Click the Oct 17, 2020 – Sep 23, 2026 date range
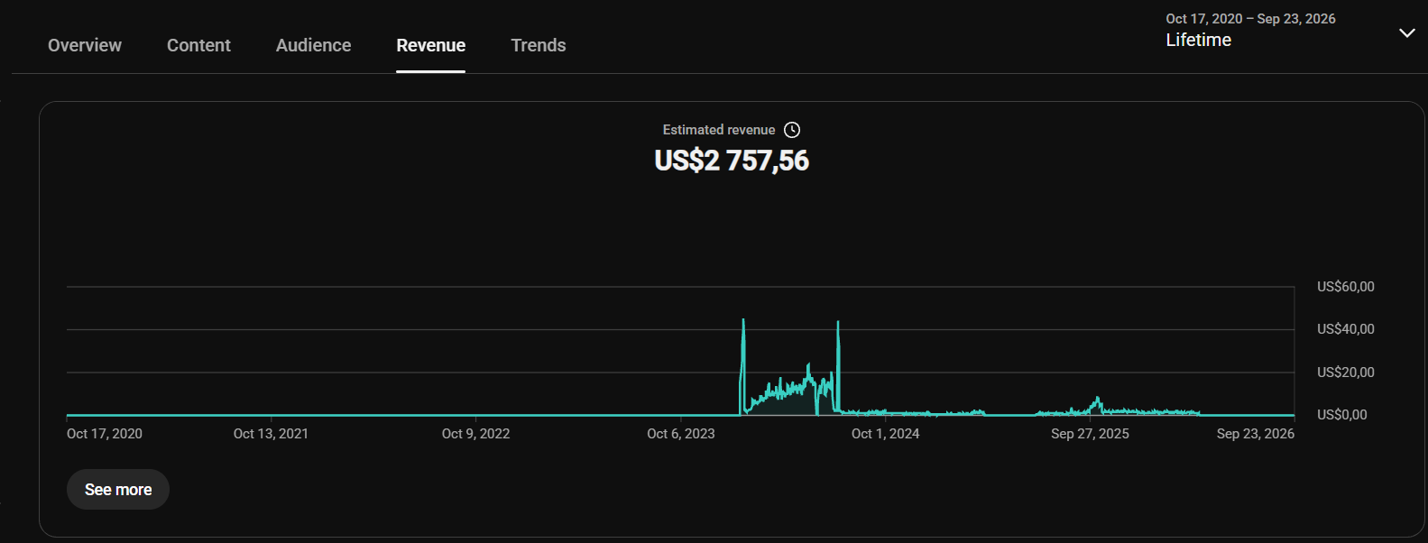The width and height of the screenshot is (1428, 543). pos(1250,19)
